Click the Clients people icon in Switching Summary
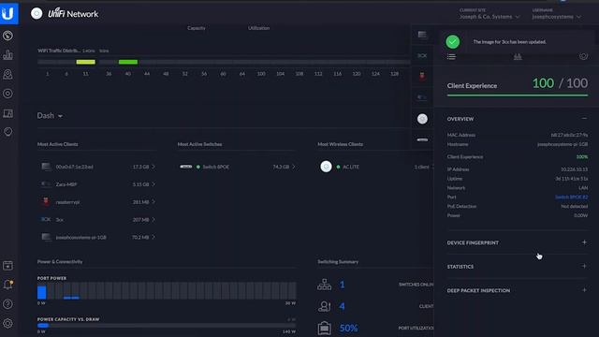The height and width of the screenshot is (337, 599). click(325, 306)
